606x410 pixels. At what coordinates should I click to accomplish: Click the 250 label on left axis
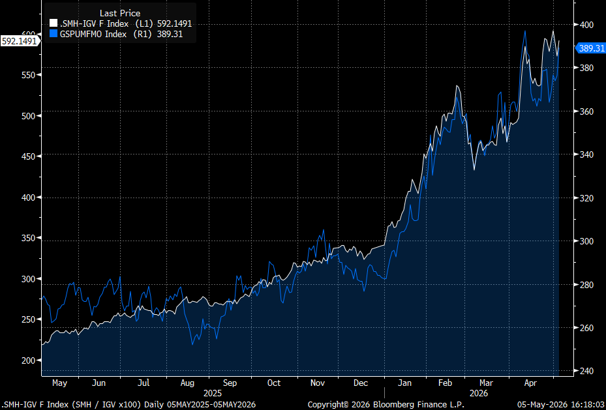(x=28, y=319)
